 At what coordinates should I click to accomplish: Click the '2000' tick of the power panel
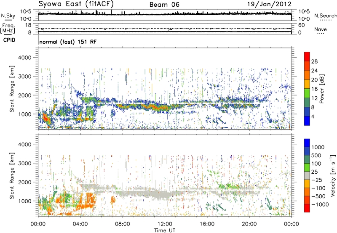24,95
